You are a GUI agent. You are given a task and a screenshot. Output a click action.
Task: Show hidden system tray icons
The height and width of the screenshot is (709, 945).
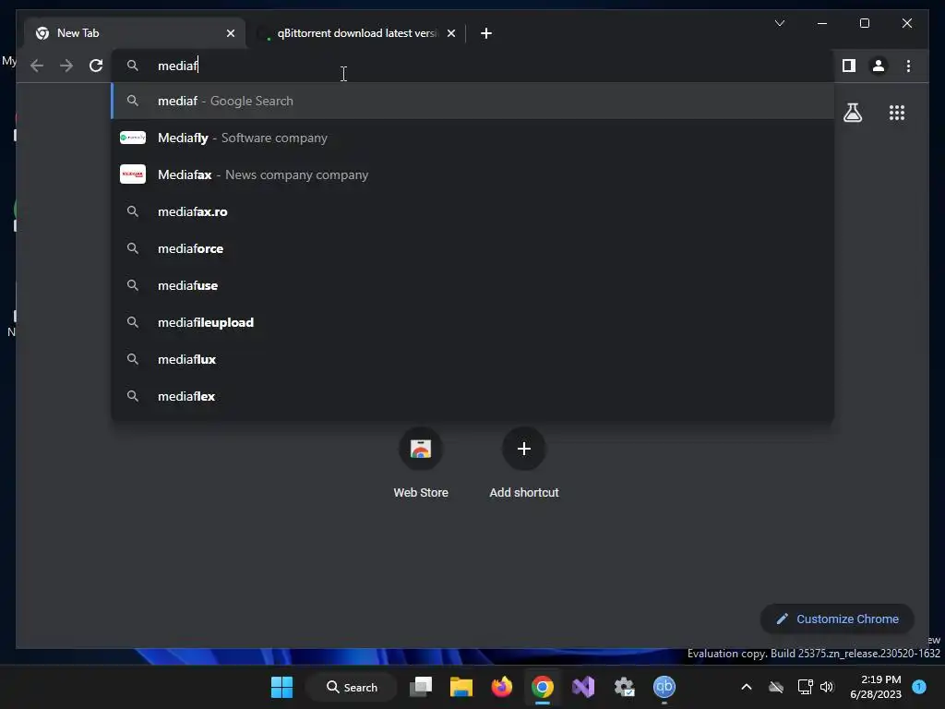tap(746, 687)
